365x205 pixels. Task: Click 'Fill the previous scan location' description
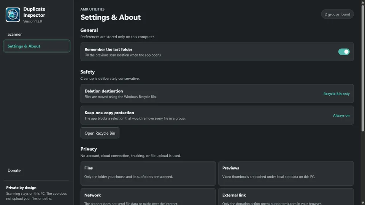123,55
